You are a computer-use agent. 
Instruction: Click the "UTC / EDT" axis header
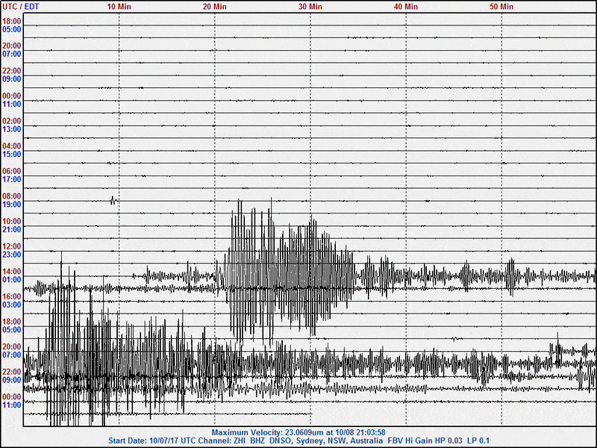20,7
